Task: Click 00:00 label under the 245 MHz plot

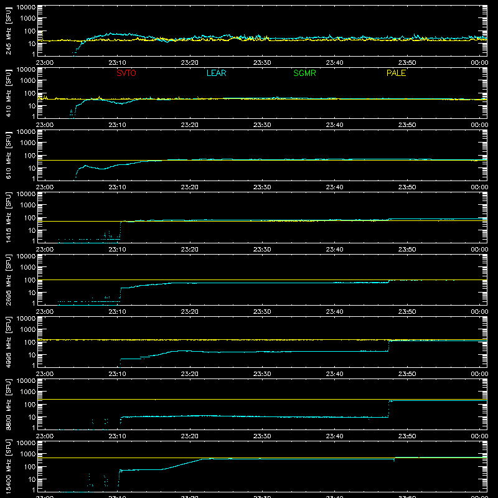Action: pyautogui.click(x=479, y=63)
